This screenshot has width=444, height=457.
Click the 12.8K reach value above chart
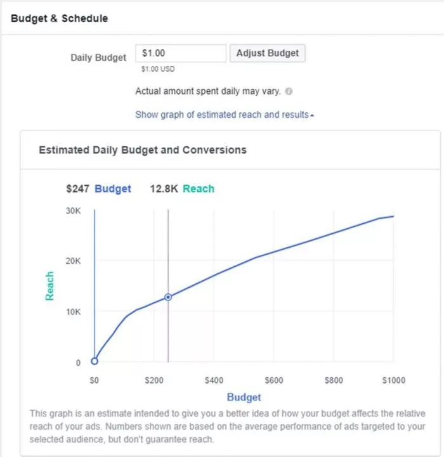pos(164,188)
